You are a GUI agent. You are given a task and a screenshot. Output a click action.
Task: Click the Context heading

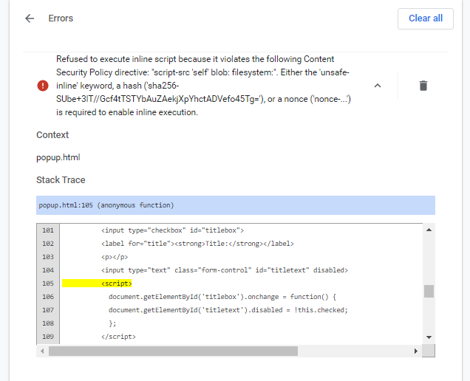(52, 135)
